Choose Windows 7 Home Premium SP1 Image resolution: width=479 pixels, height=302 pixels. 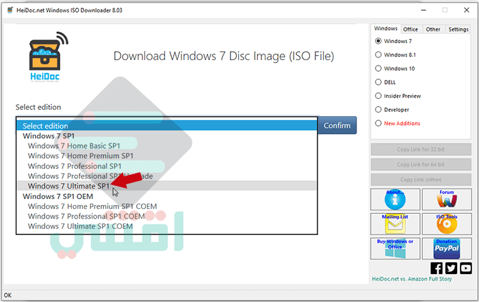(167, 156)
